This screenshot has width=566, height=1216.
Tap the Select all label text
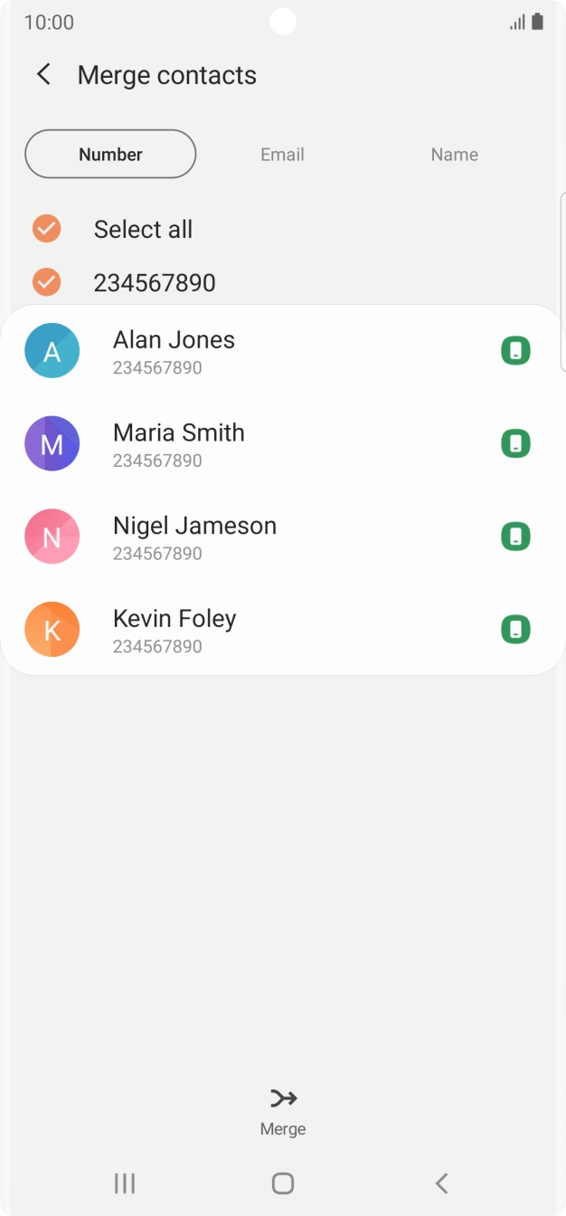[143, 230]
